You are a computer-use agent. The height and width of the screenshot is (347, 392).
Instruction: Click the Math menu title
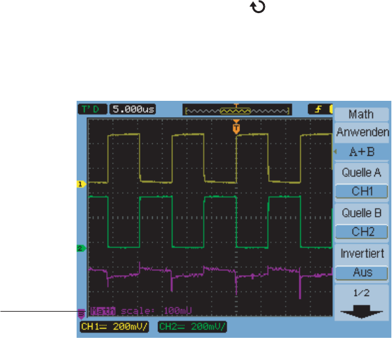pyautogui.click(x=361, y=115)
